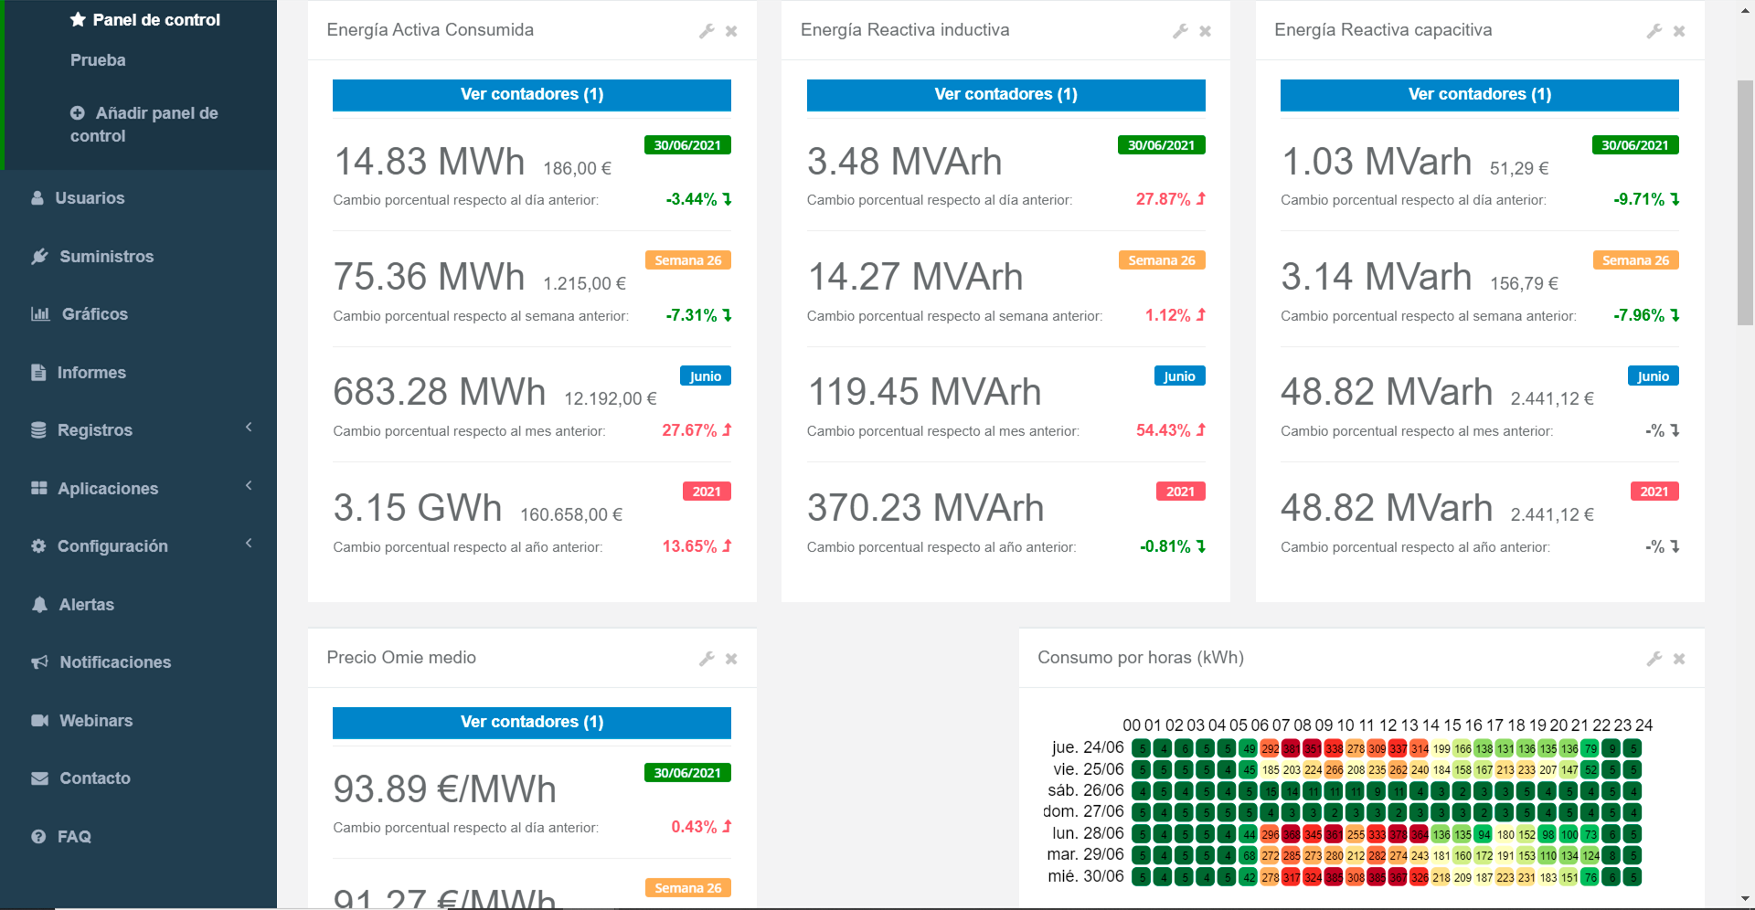
Task: Open wrench settings for Energía Reactiva capacitiva
Action: coord(1654,31)
